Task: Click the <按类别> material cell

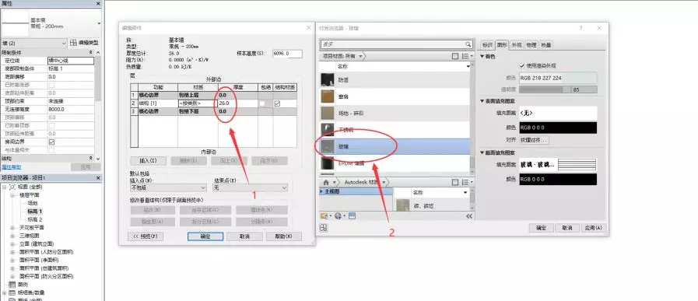Action: [198, 103]
